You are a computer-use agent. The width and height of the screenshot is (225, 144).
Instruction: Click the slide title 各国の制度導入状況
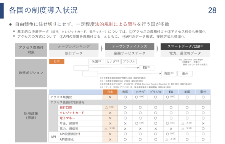coord(43,10)
